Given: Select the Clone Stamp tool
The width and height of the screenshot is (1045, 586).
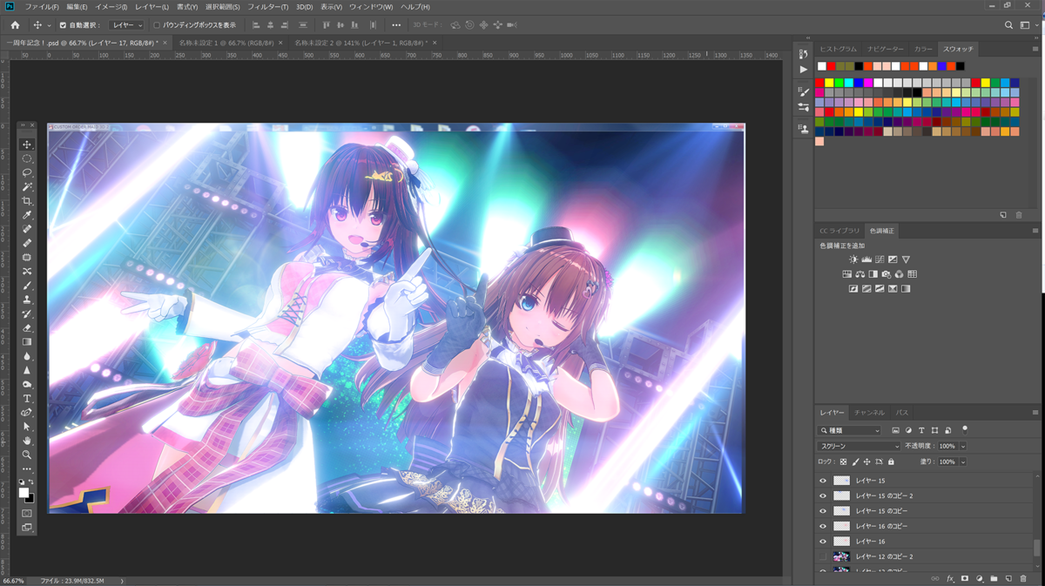Looking at the screenshot, I should point(27,300).
